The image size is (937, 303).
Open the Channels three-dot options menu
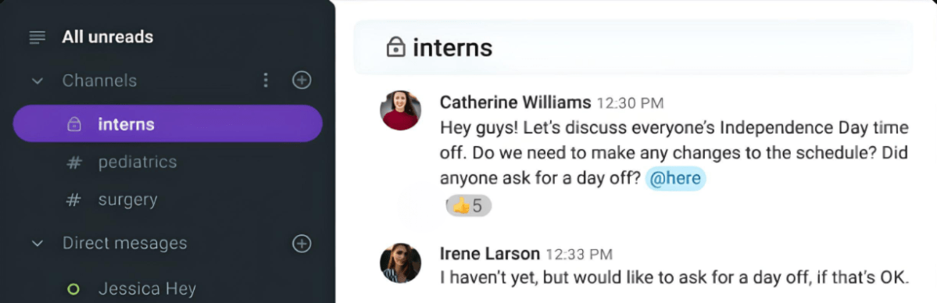[x=266, y=80]
